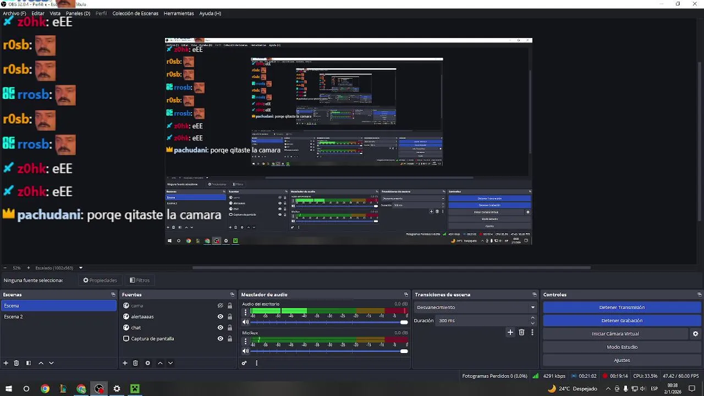
Task: Open Chrome from the taskbar
Action: pos(45,389)
